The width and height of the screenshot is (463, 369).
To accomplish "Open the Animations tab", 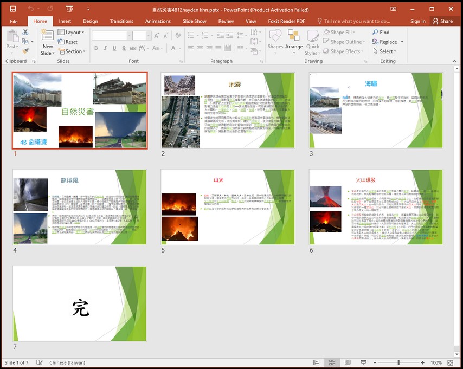I will pyautogui.click(x=158, y=21).
